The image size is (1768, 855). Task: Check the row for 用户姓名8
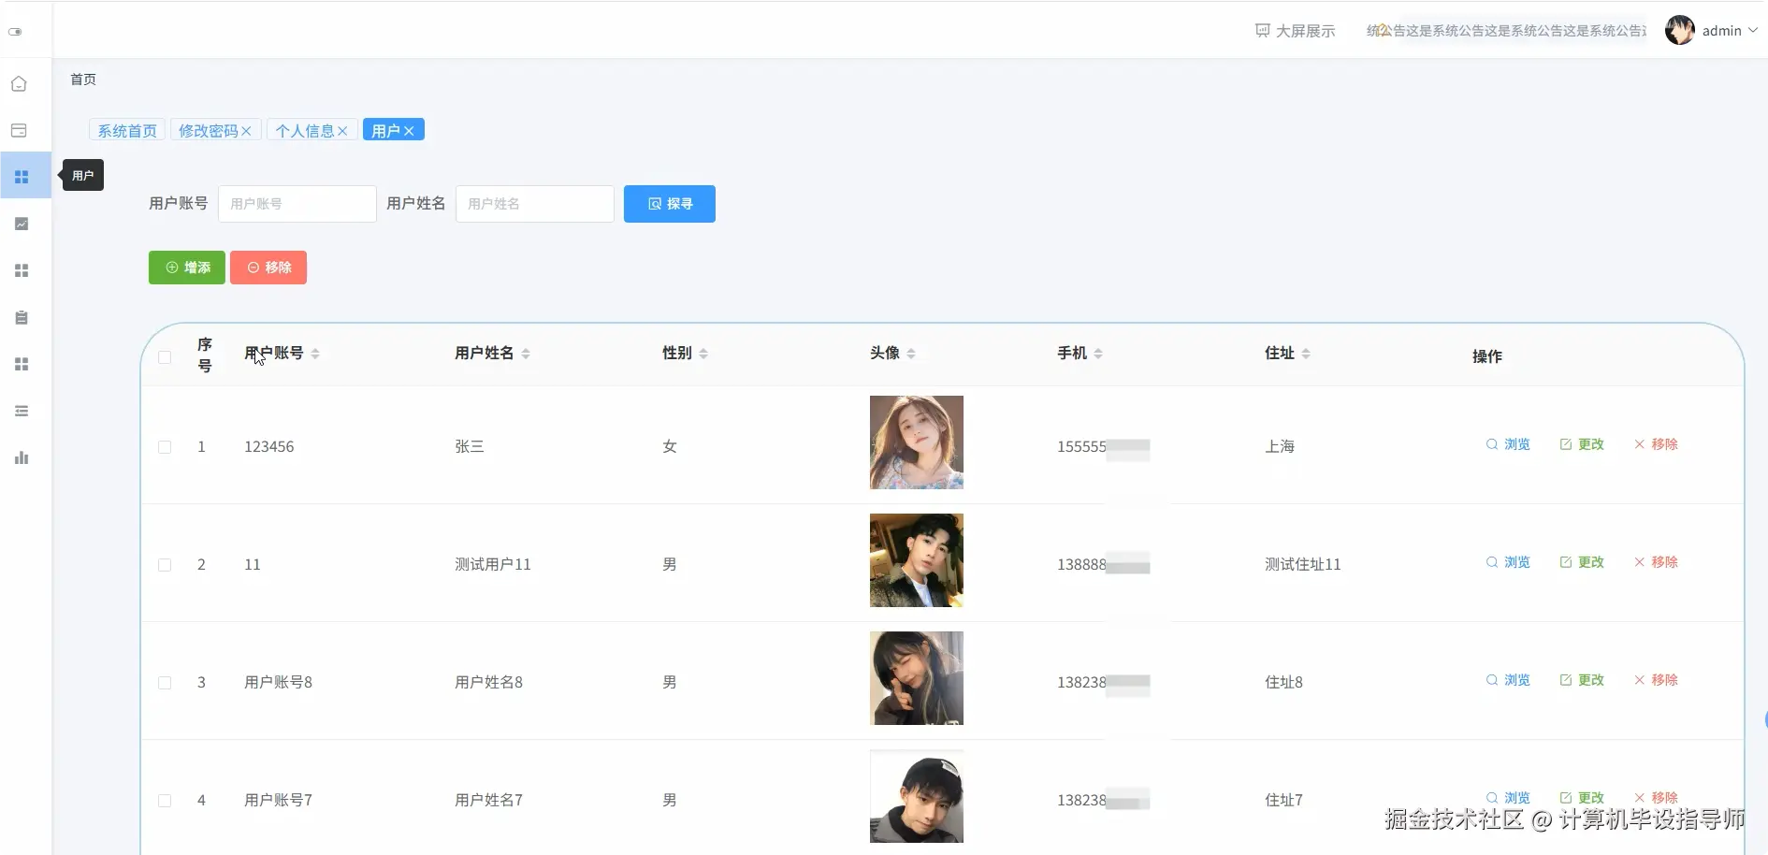point(165,683)
